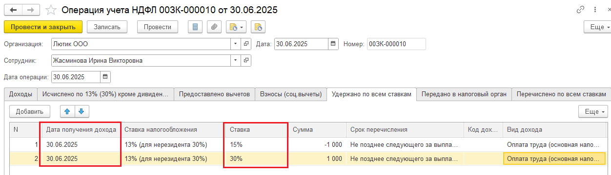This screenshot has width=611, height=175.
Task: Switch to the Доходы tab
Action: (x=21, y=94)
